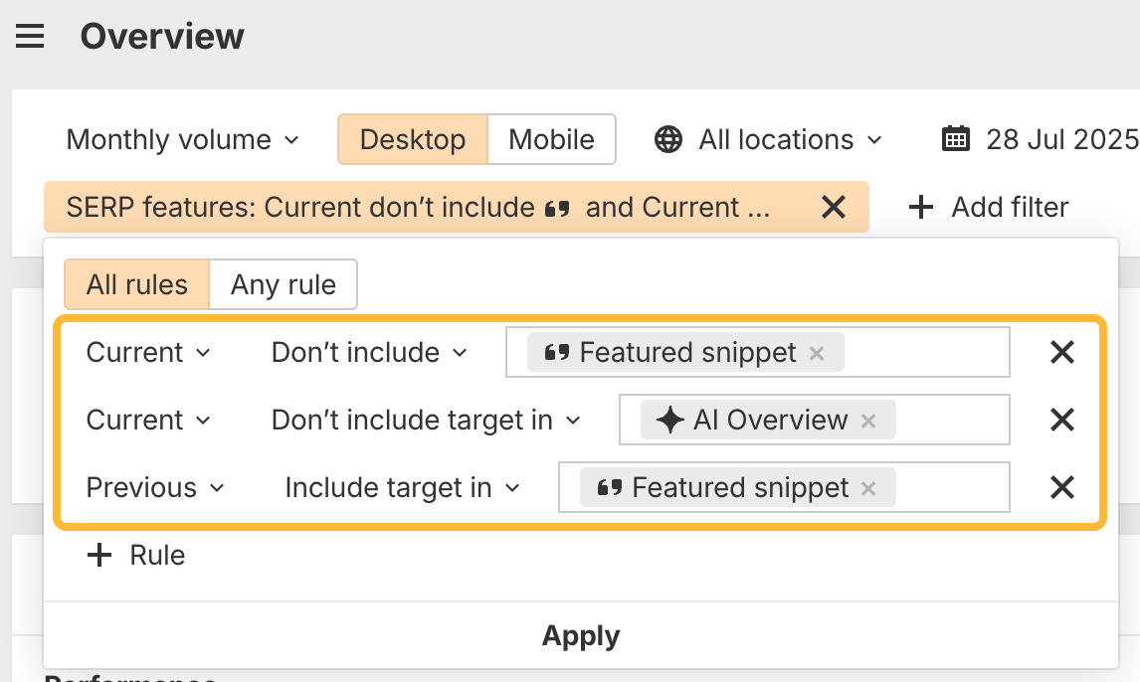Remove AI Overview tag from the rule
Screen dimensions: 1140x682
[x=868, y=421]
